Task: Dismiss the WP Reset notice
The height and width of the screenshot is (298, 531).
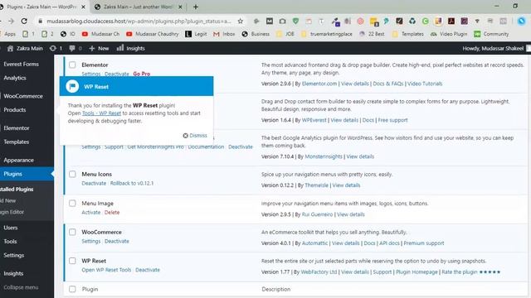Action: click(195, 136)
